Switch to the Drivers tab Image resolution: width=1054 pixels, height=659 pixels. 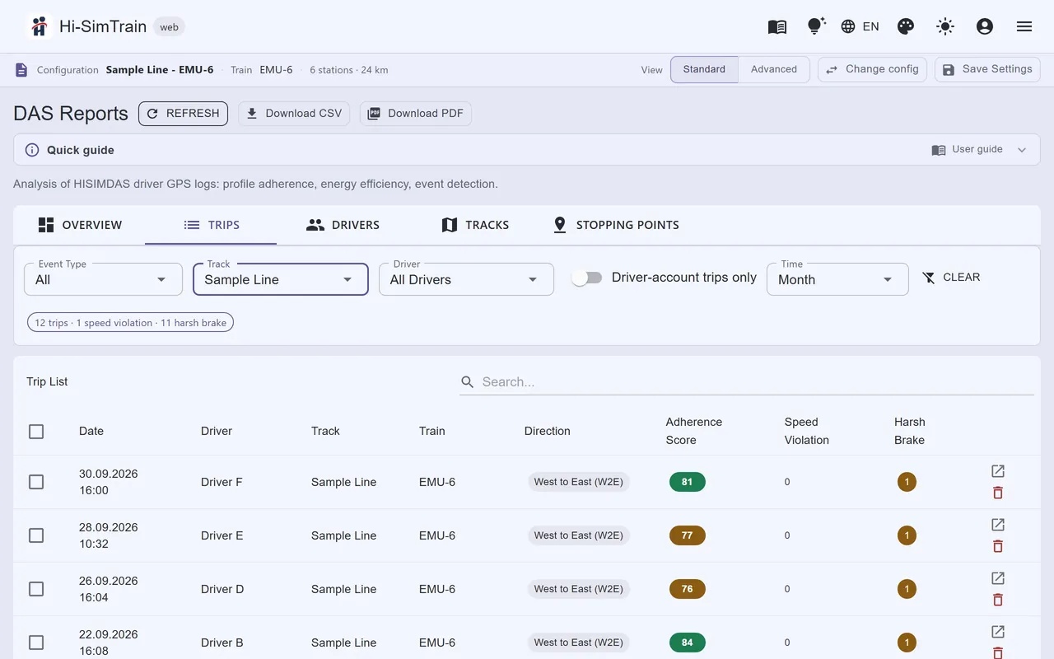click(x=343, y=225)
